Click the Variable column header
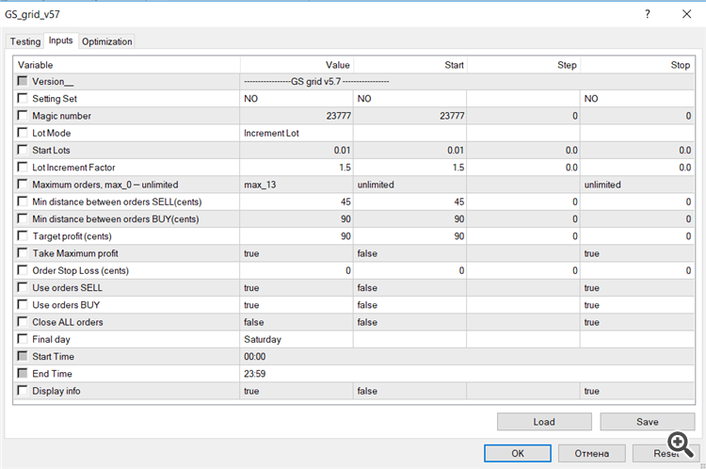This screenshot has height=469, width=706. pyautogui.click(x=126, y=65)
